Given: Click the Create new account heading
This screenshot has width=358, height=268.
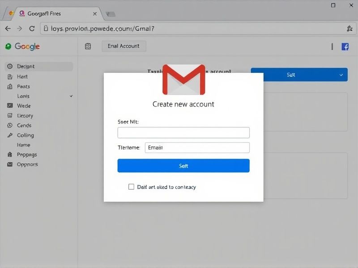Looking at the screenshot, I should click(x=183, y=104).
